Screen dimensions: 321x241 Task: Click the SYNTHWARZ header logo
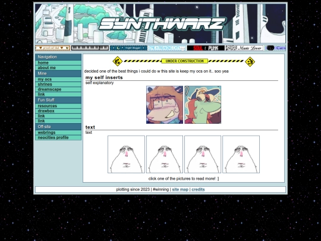point(163,24)
